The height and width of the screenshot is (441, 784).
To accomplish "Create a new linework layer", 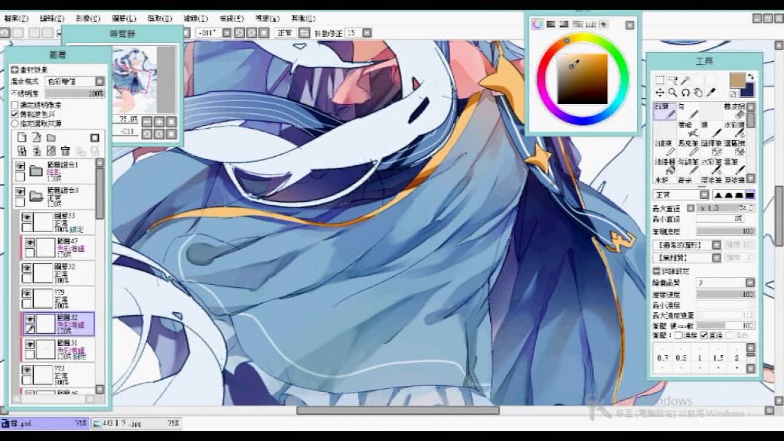I will coord(37,137).
